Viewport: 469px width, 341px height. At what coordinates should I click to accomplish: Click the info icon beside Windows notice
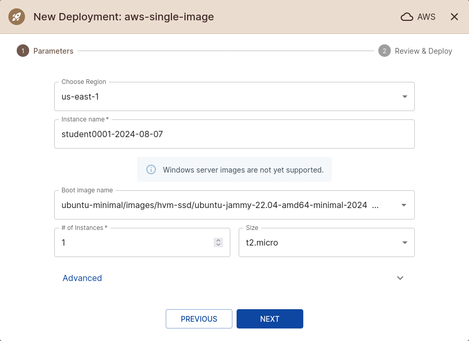pyautogui.click(x=151, y=169)
